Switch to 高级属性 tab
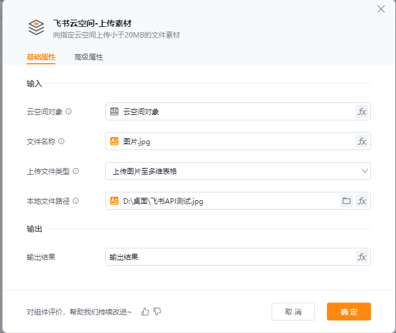Image resolution: width=396 pixels, height=333 pixels. [89, 57]
